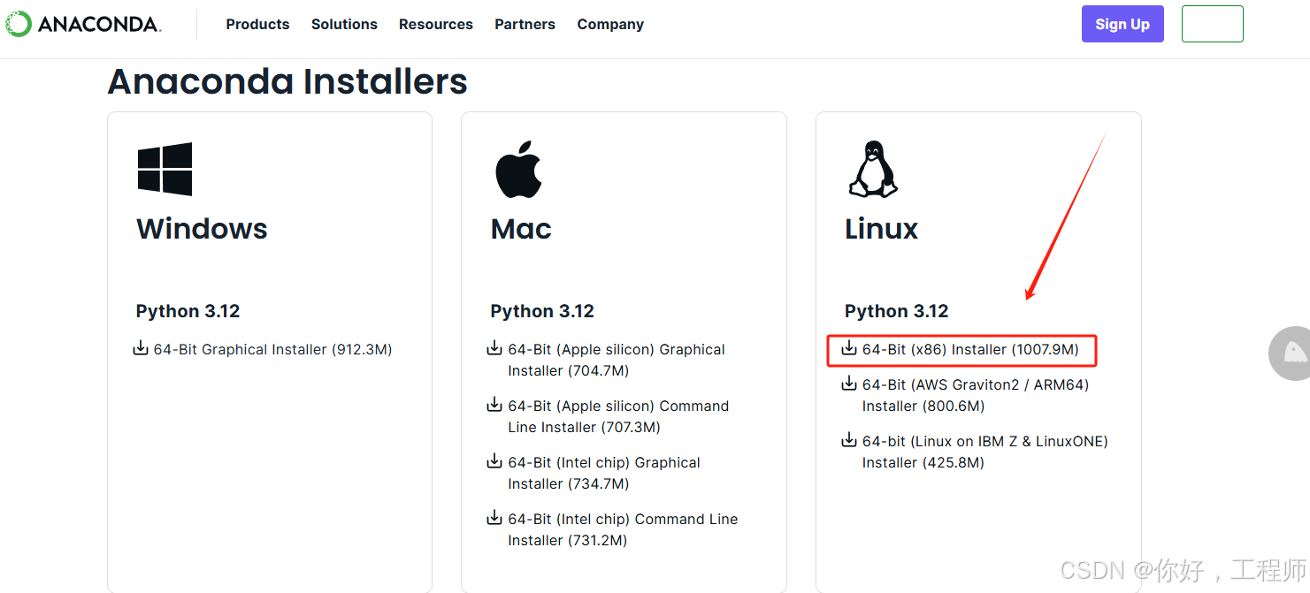
Task: Click download icon for Linux x86 Installer
Action: tap(849, 348)
